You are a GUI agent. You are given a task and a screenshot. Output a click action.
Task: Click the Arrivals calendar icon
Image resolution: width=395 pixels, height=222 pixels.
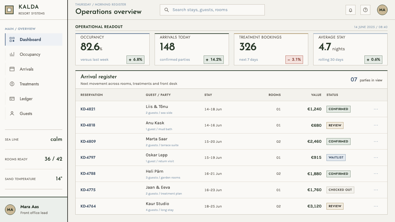(12, 69)
